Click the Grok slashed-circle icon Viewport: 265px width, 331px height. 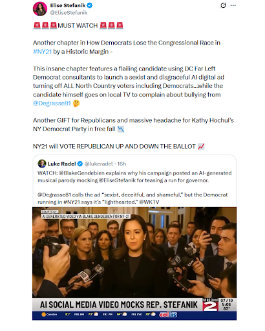(x=223, y=5)
